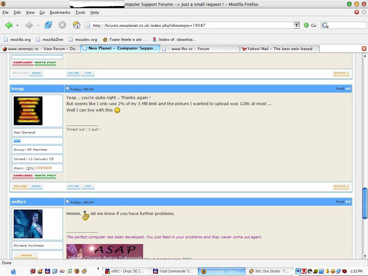Switch to mIRC taskbar window
This screenshot has height=276, width=368.
click(x=126, y=271)
